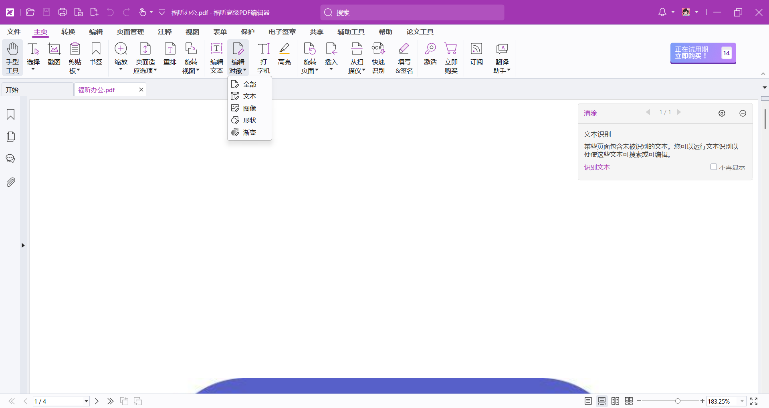Screen dimensions: 769x408
Task: Open the Bookmarks panel in left sidebar
Action: coord(11,115)
